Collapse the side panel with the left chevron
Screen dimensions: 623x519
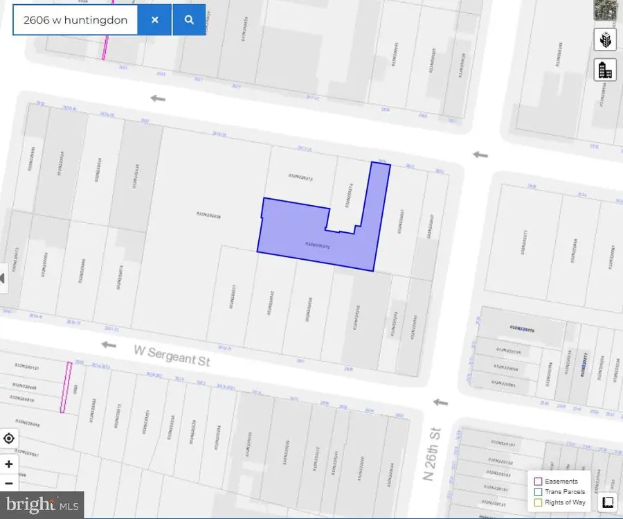click(x=3, y=277)
